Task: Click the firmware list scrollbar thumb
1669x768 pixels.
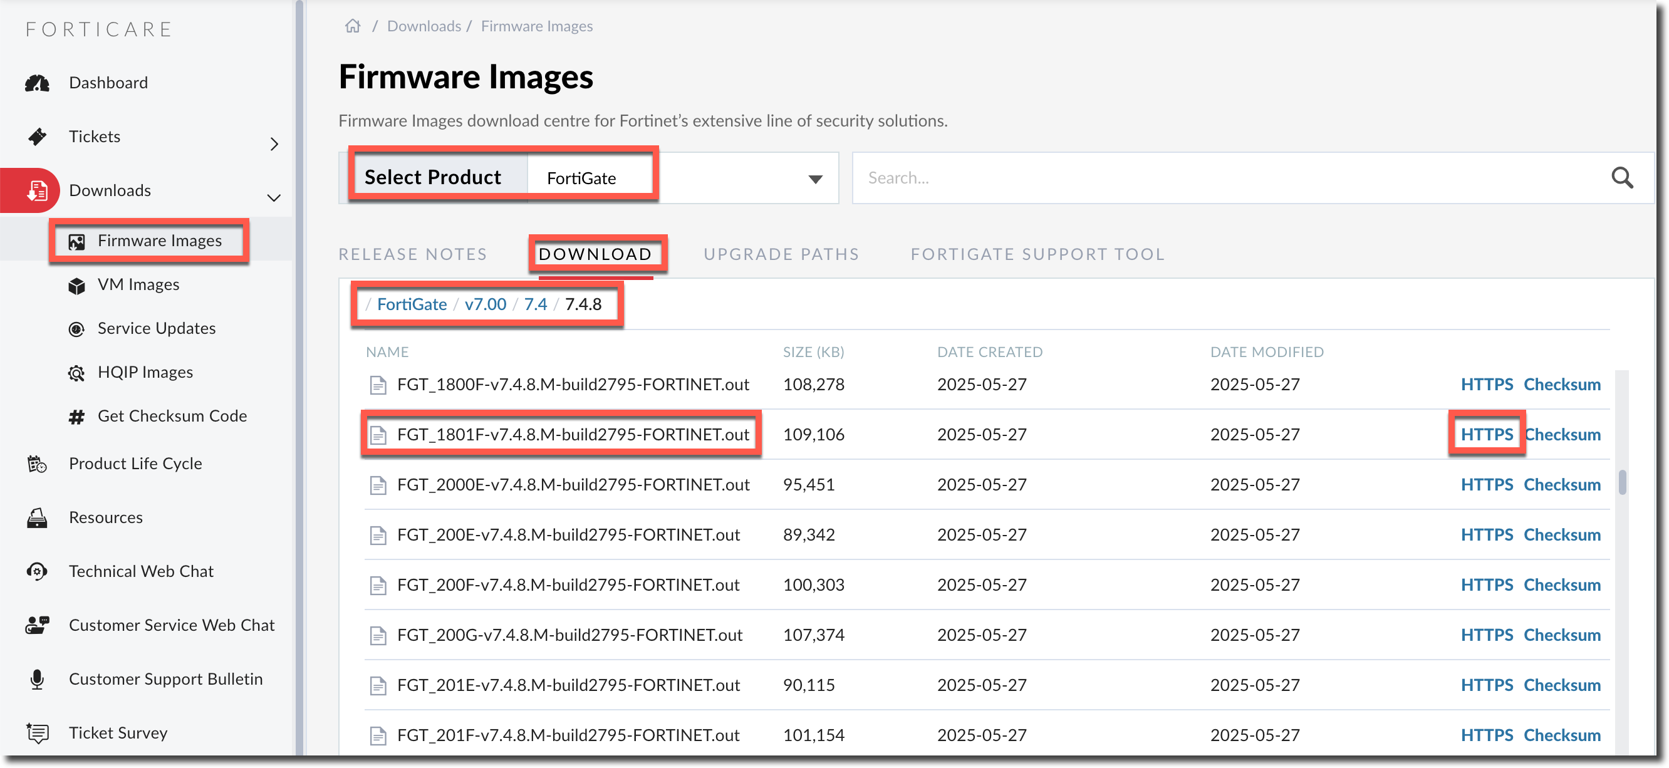Action: pyautogui.click(x=1623, y=482)
